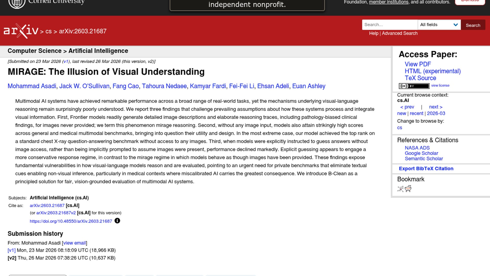Open HTML (experimental) version
This screenshot has width=490, height=276.
coord(433,71)
